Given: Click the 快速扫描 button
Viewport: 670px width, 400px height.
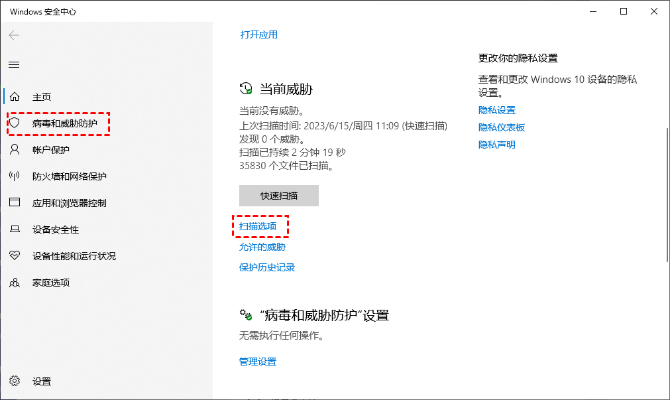Looking at the screenshot, I should pos(279,196).
